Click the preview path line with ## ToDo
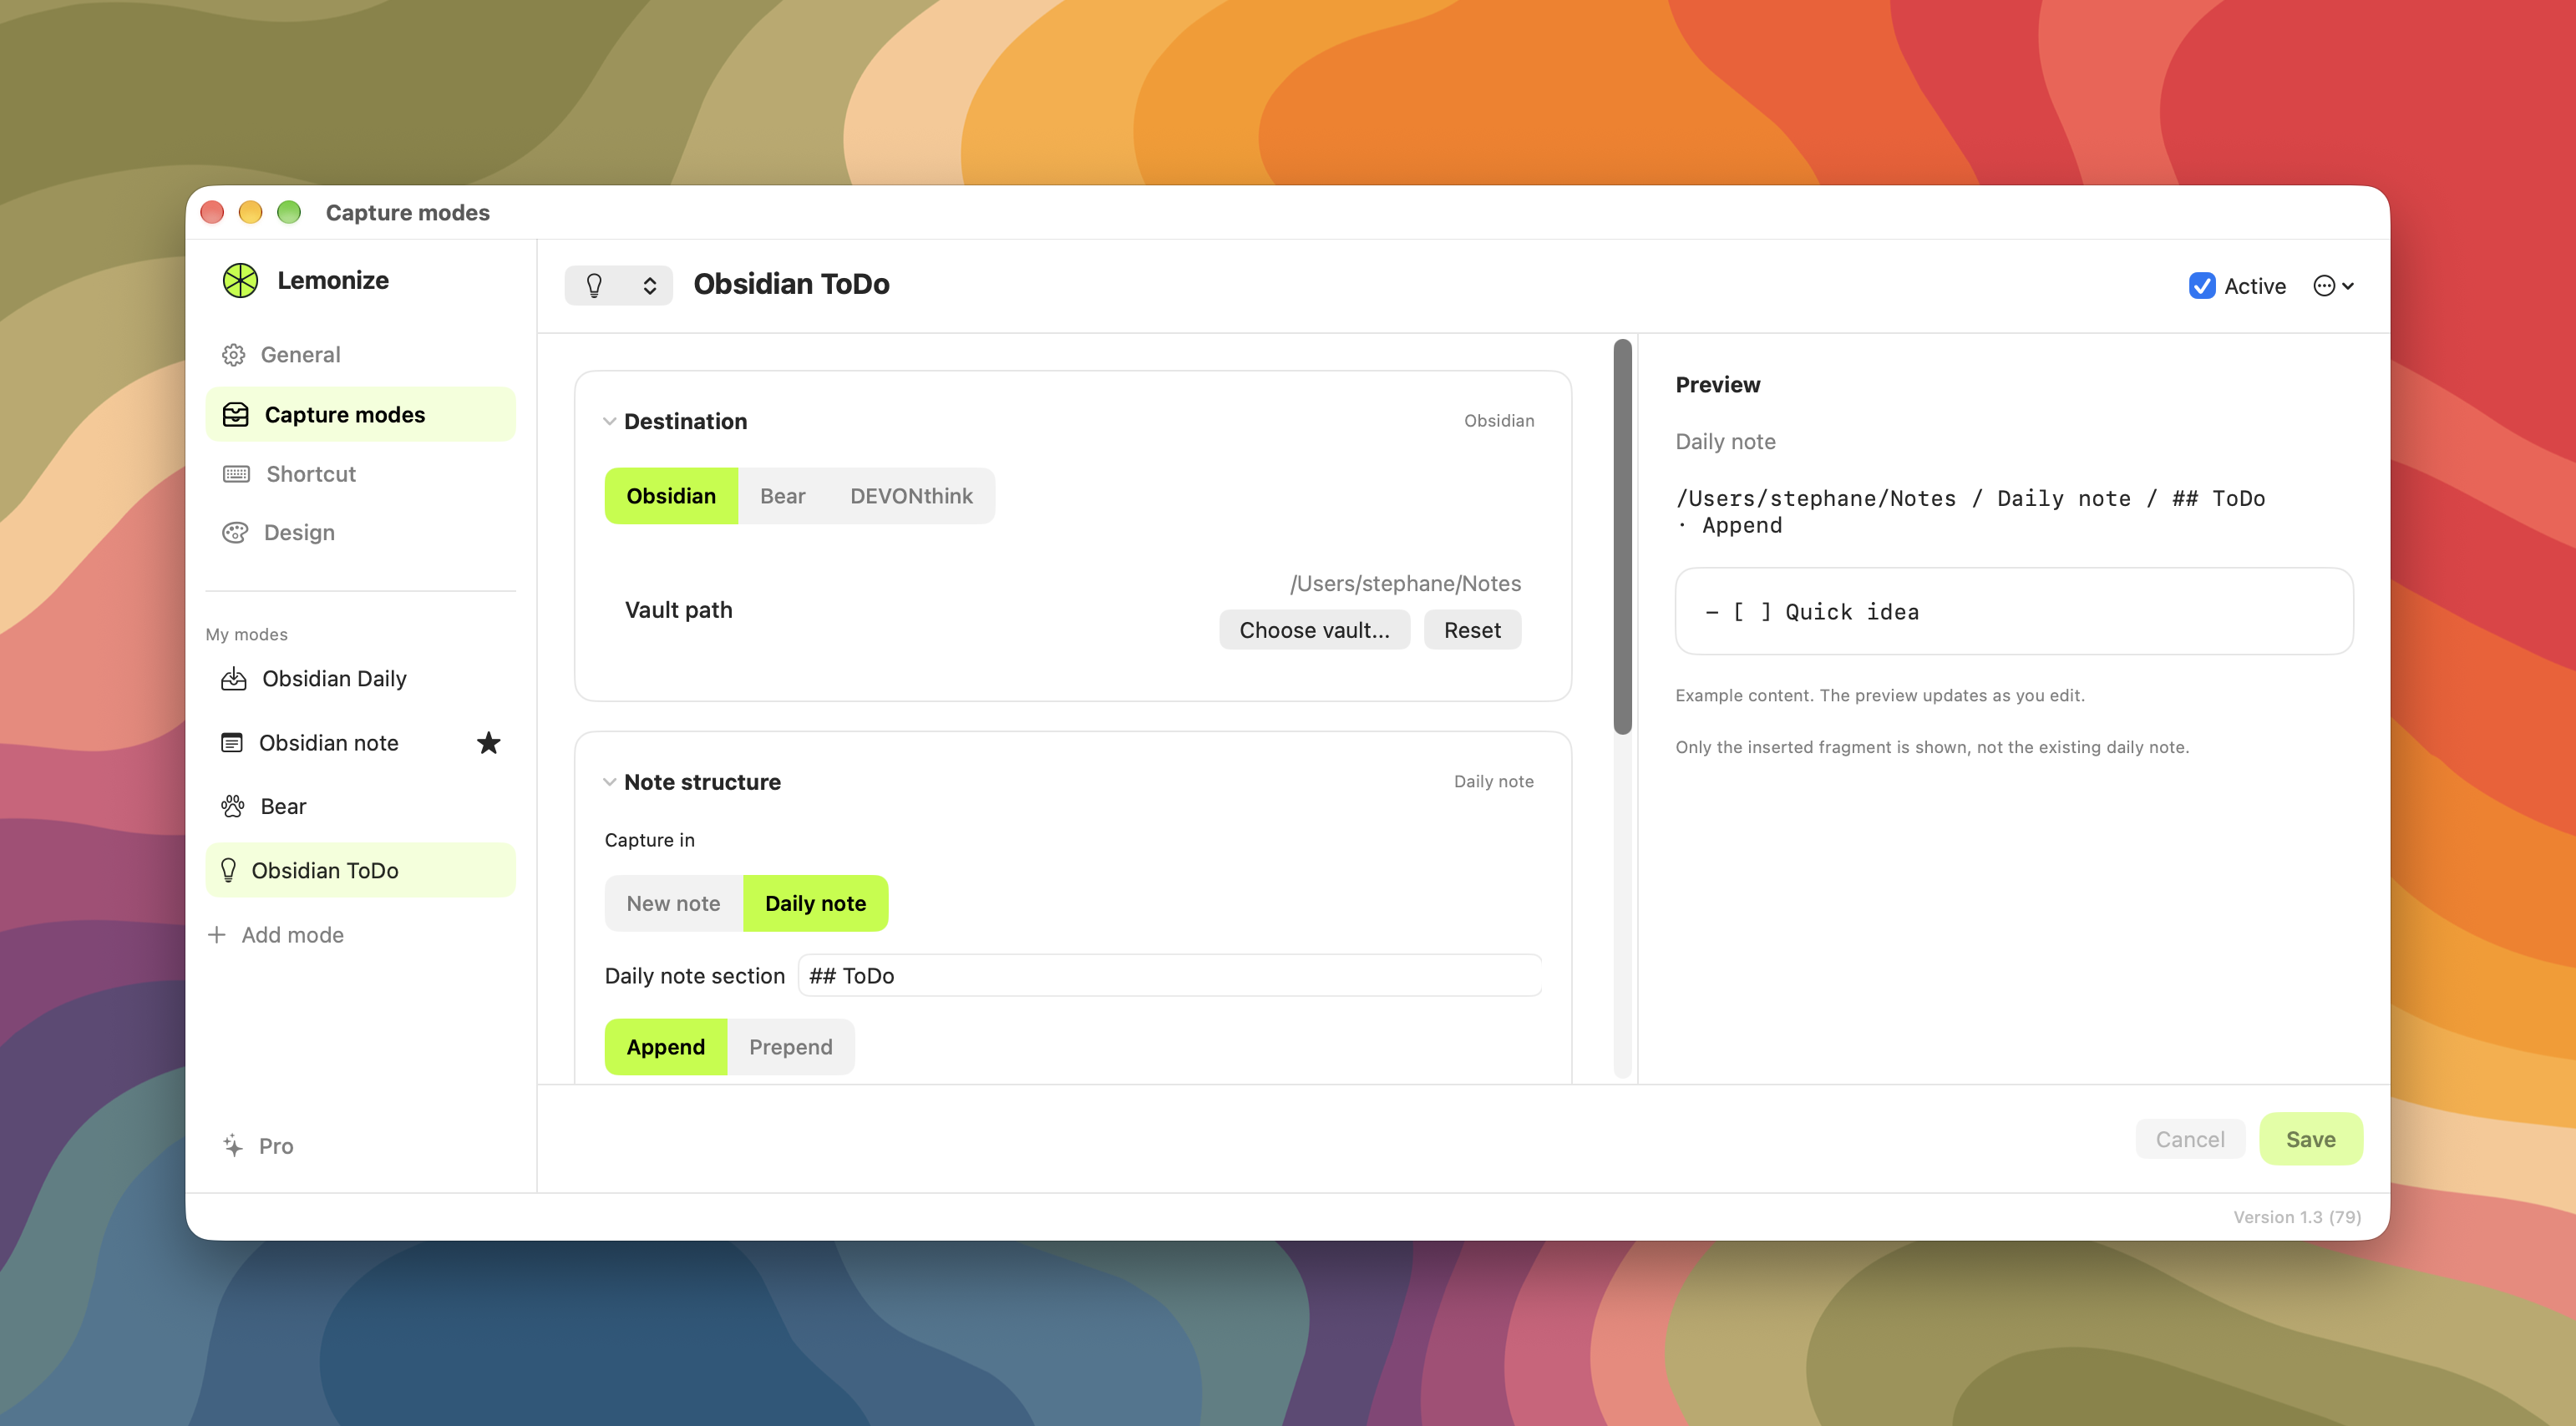2576x1426 pixels. tap(1970, 513)
